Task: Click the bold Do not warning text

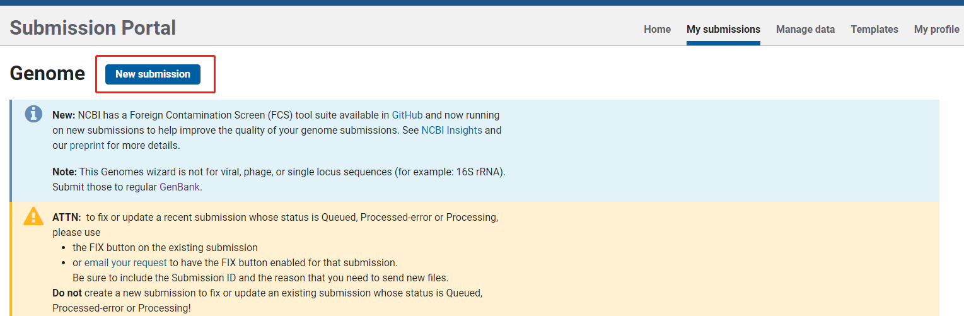Action: click(x=67, y=293)
